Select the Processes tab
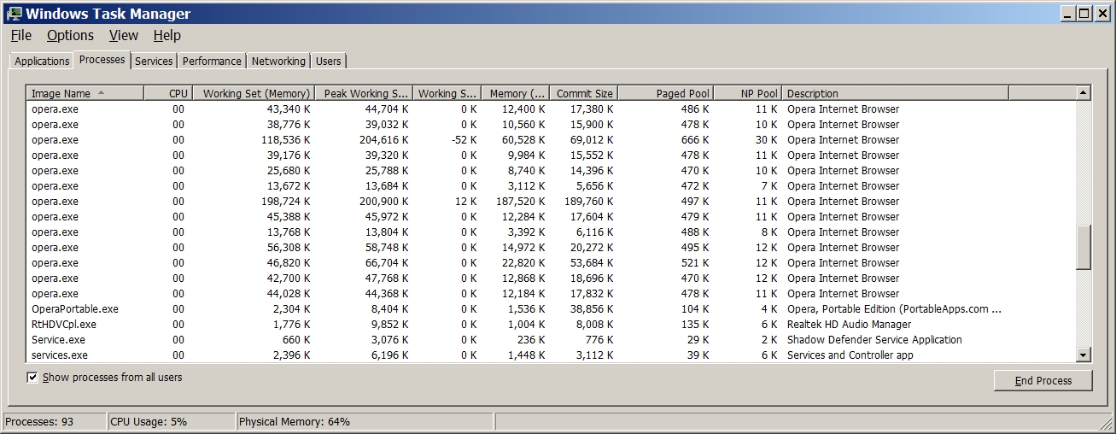This screenshot has height=434, width=1116. click(x=102, y=60)
